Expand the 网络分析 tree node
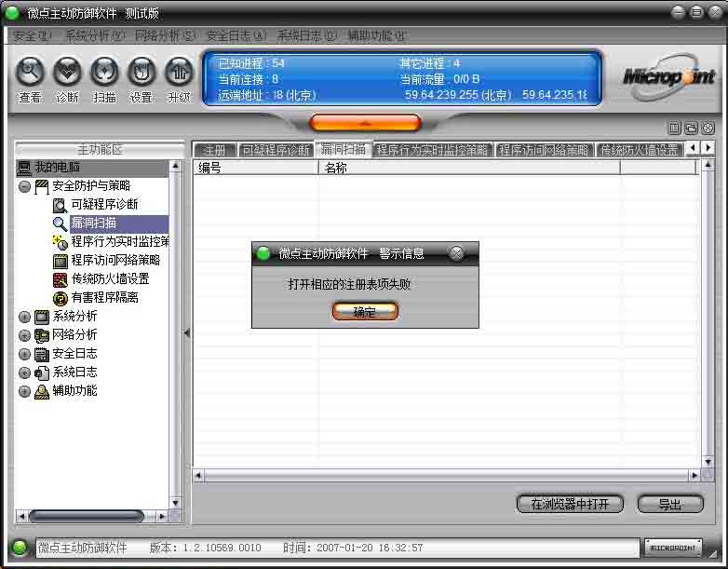The width and height of the screenshot is (728, 569). (x=24, y=335)
